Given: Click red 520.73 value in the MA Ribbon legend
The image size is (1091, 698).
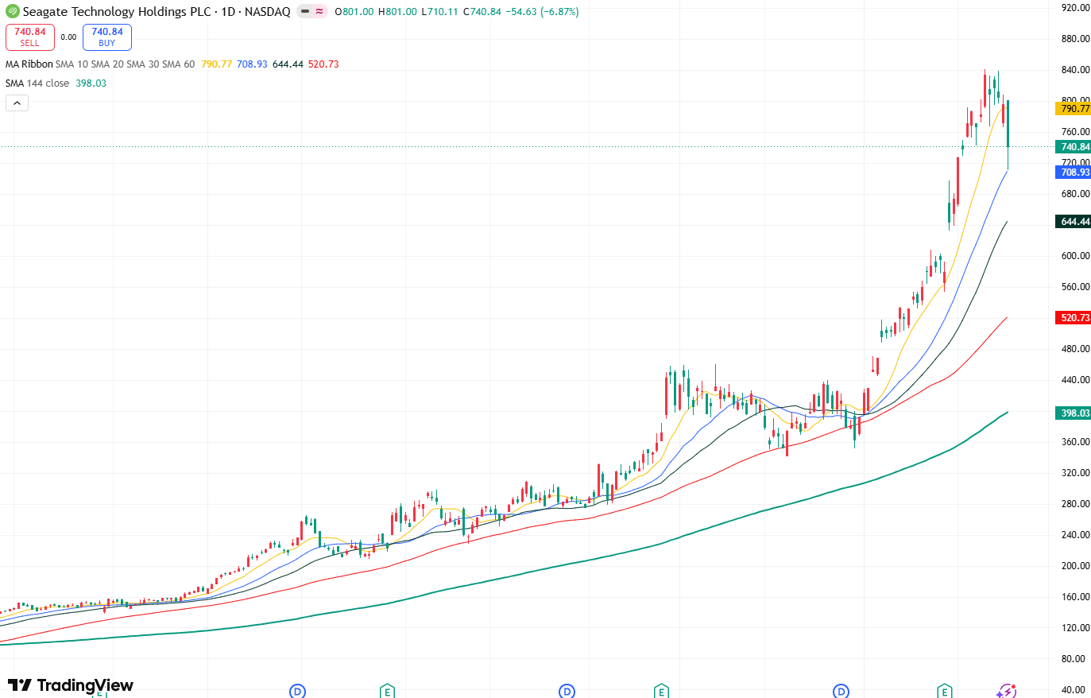Looking at the screenshot, I should [x=323, y=64].
